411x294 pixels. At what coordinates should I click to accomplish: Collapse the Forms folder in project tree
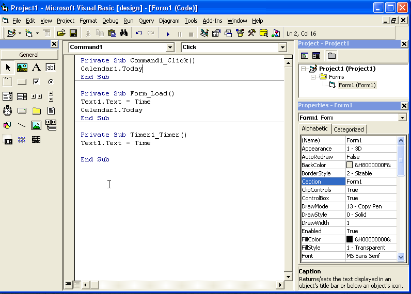(313, 77)
